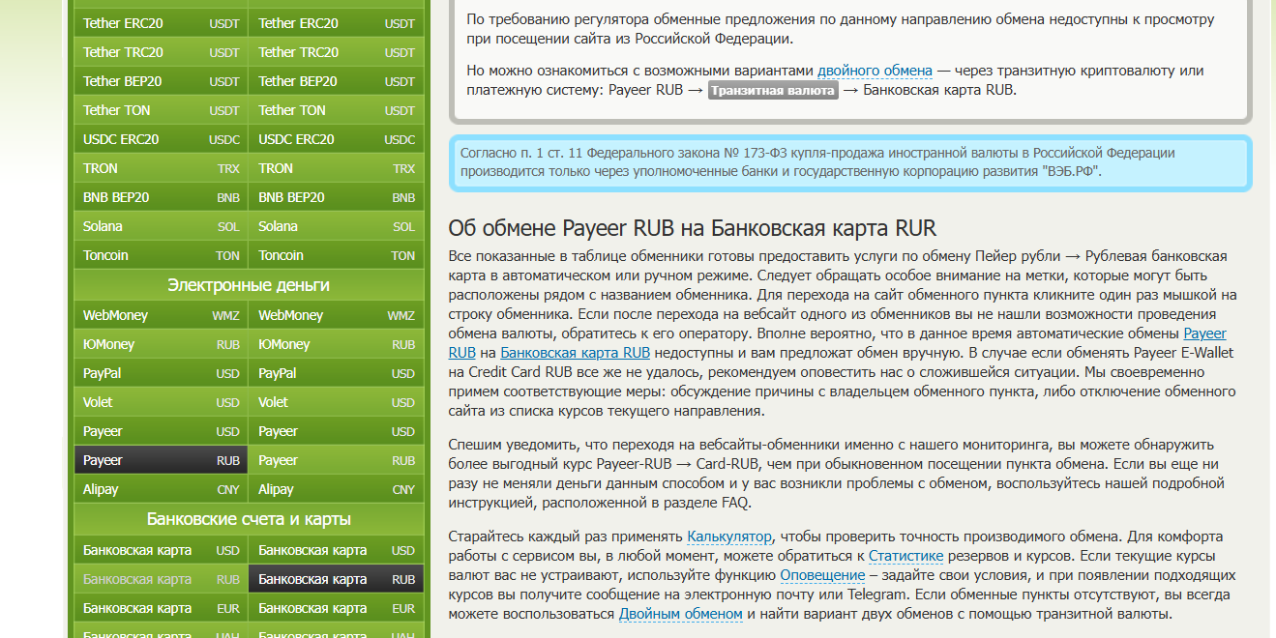The width and height of the screenshot is (1276, 638).
Task: Select Toncoin in the left column
Action: pos(161,255)
